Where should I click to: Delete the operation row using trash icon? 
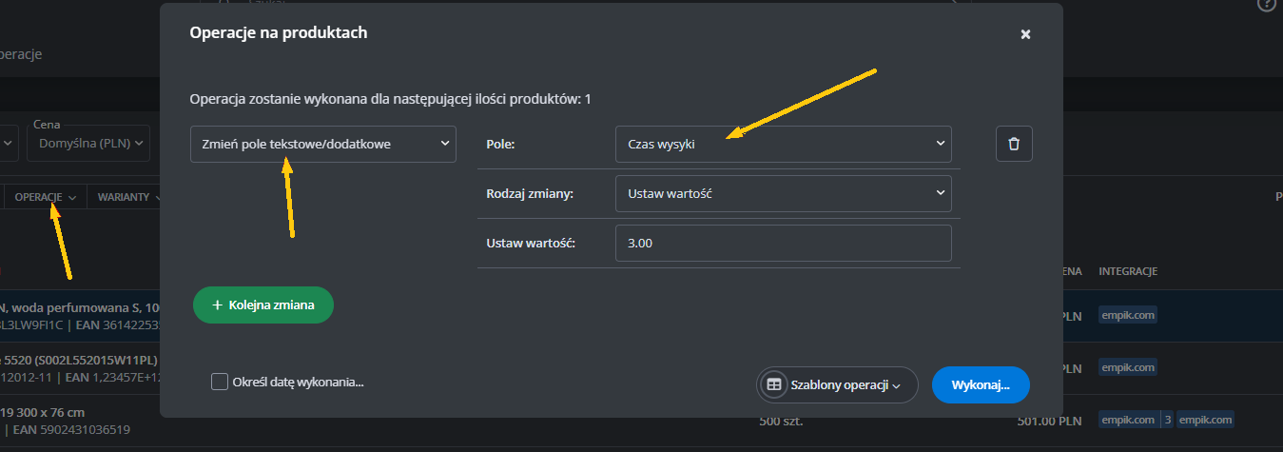[x=1014, y=144]
